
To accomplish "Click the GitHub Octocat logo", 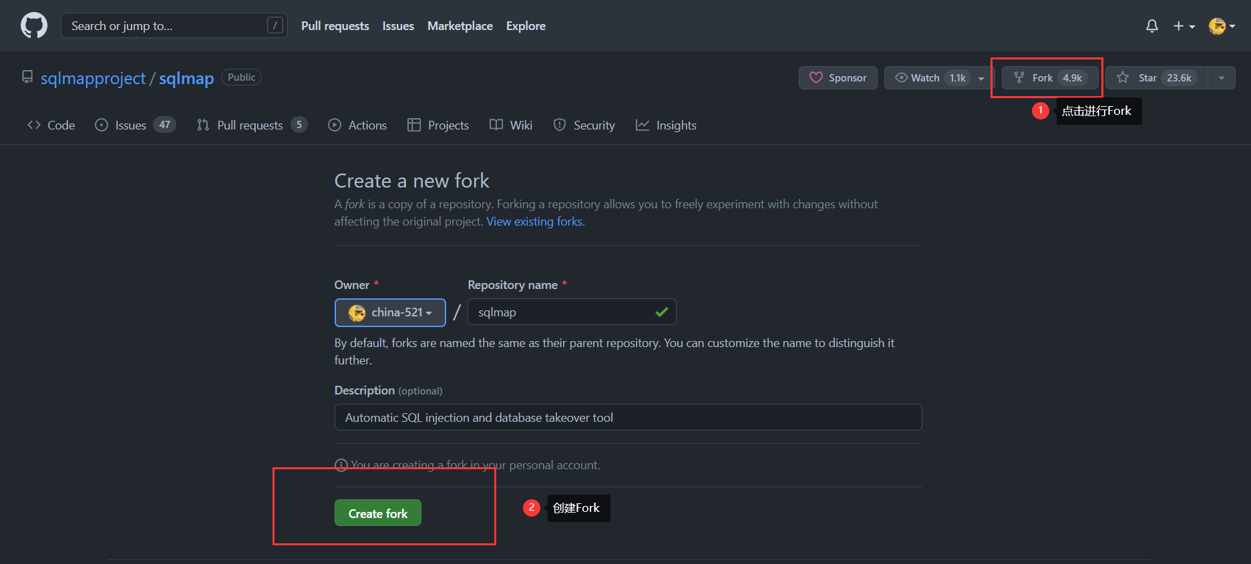I will (x=34, y=26).
